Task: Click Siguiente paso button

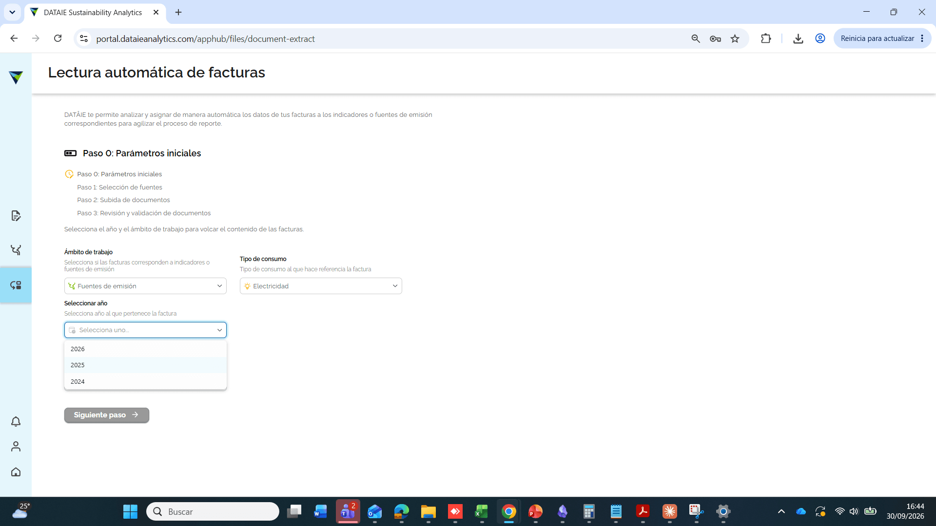Action: [x=106, y=415]
